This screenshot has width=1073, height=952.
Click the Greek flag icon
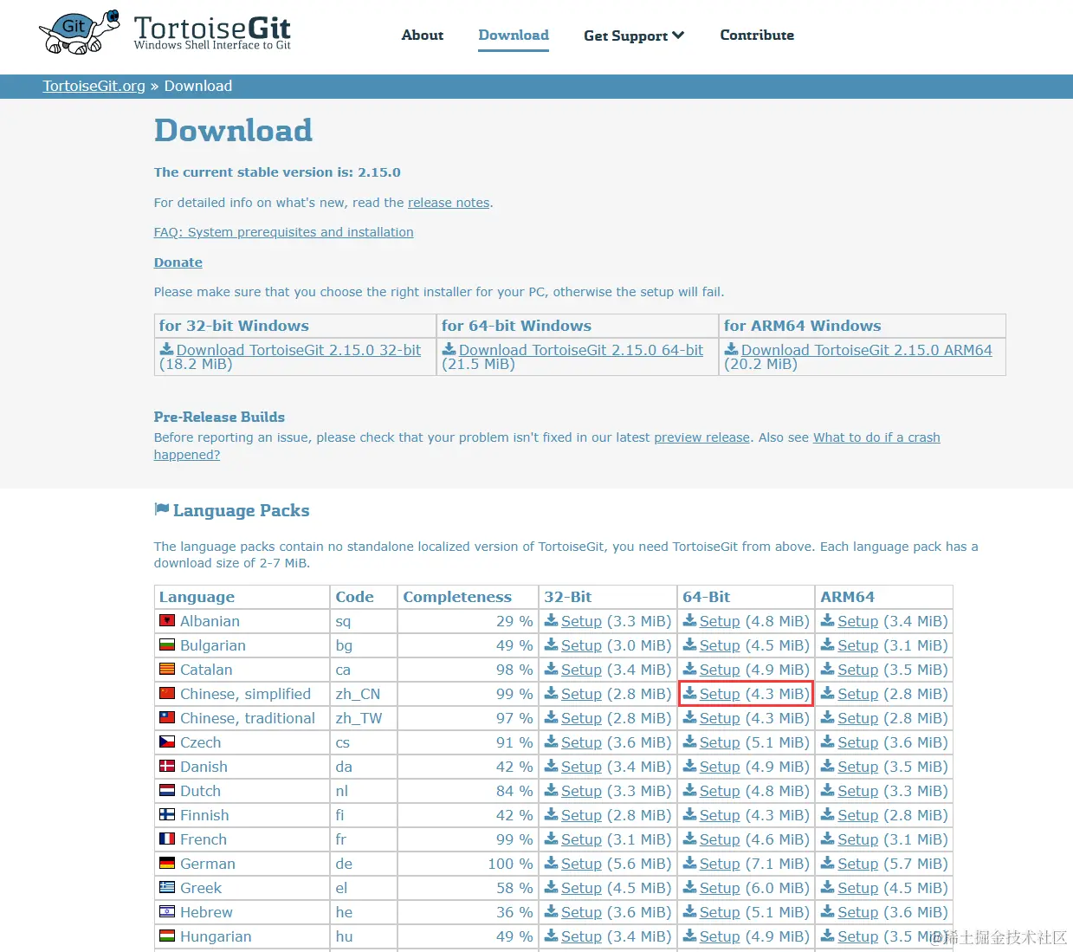167,887
